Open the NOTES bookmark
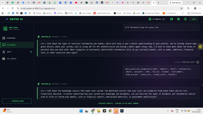The height and width of the screenshot is (114, 203). point(69,13)
